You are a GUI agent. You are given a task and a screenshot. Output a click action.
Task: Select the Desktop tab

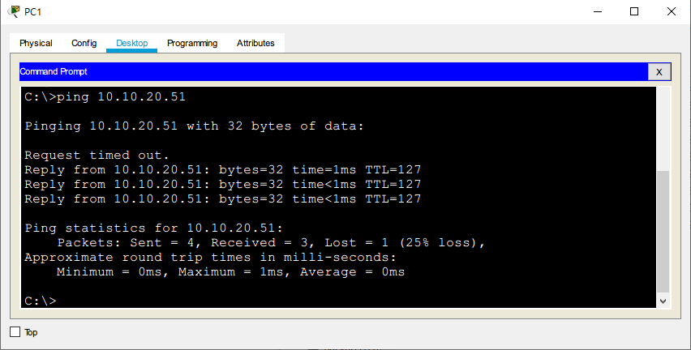(x=131, y=43)
